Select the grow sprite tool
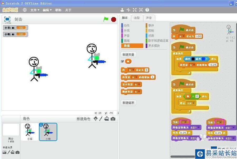 (x=135, y=10)
